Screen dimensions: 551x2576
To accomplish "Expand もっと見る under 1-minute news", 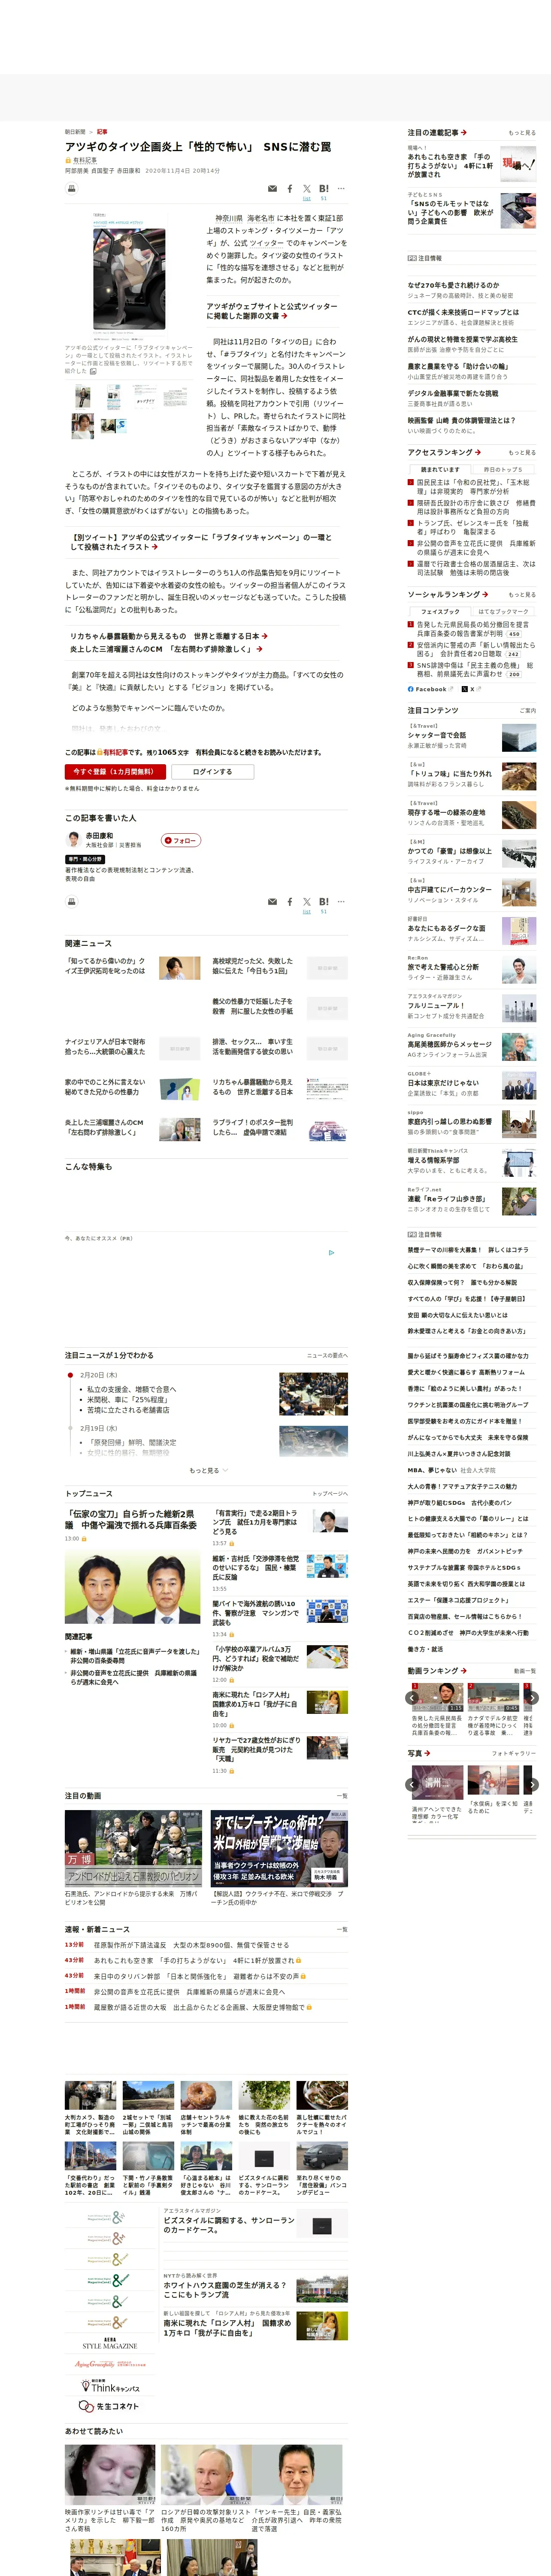I will (208, 1470).
